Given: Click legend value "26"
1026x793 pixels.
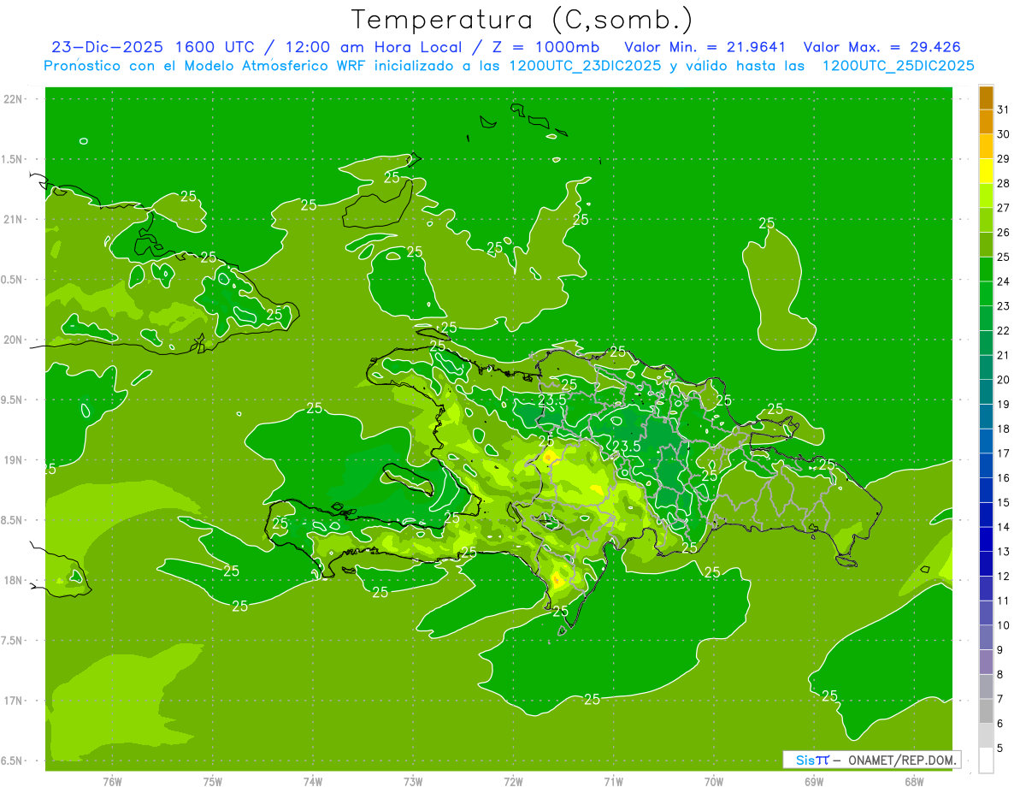Looking at the screenshot, I should coord(1004,233).
